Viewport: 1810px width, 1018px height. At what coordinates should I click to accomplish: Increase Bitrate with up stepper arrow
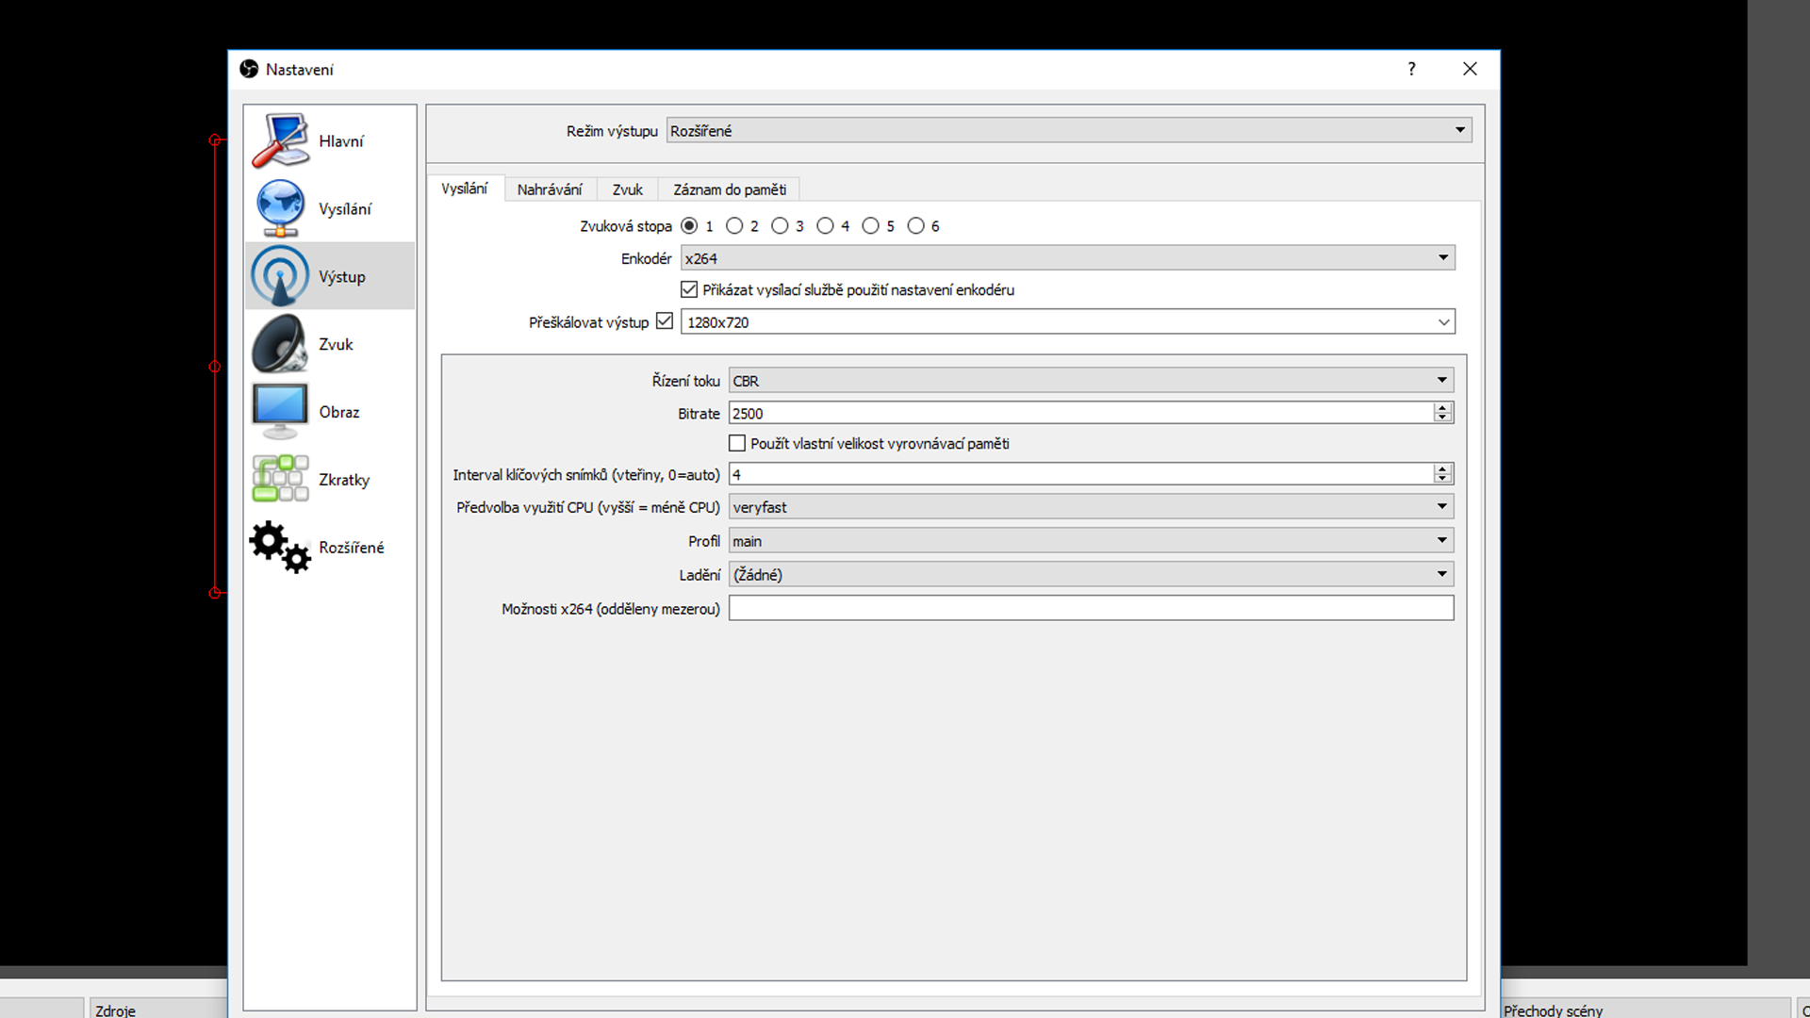tap(1441, 407)
